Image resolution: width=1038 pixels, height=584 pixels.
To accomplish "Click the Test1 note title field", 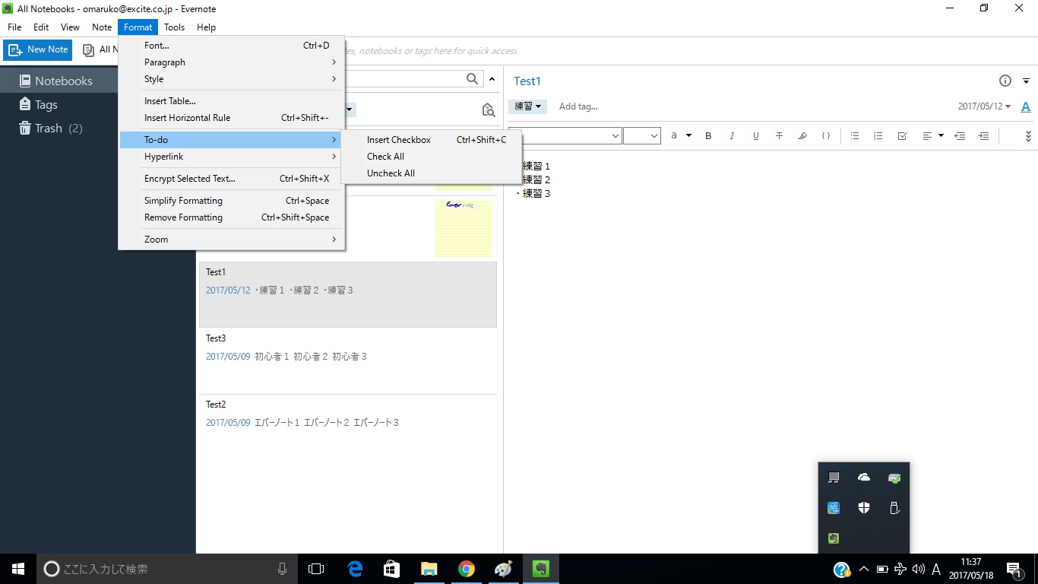I will tap(527, 81).
